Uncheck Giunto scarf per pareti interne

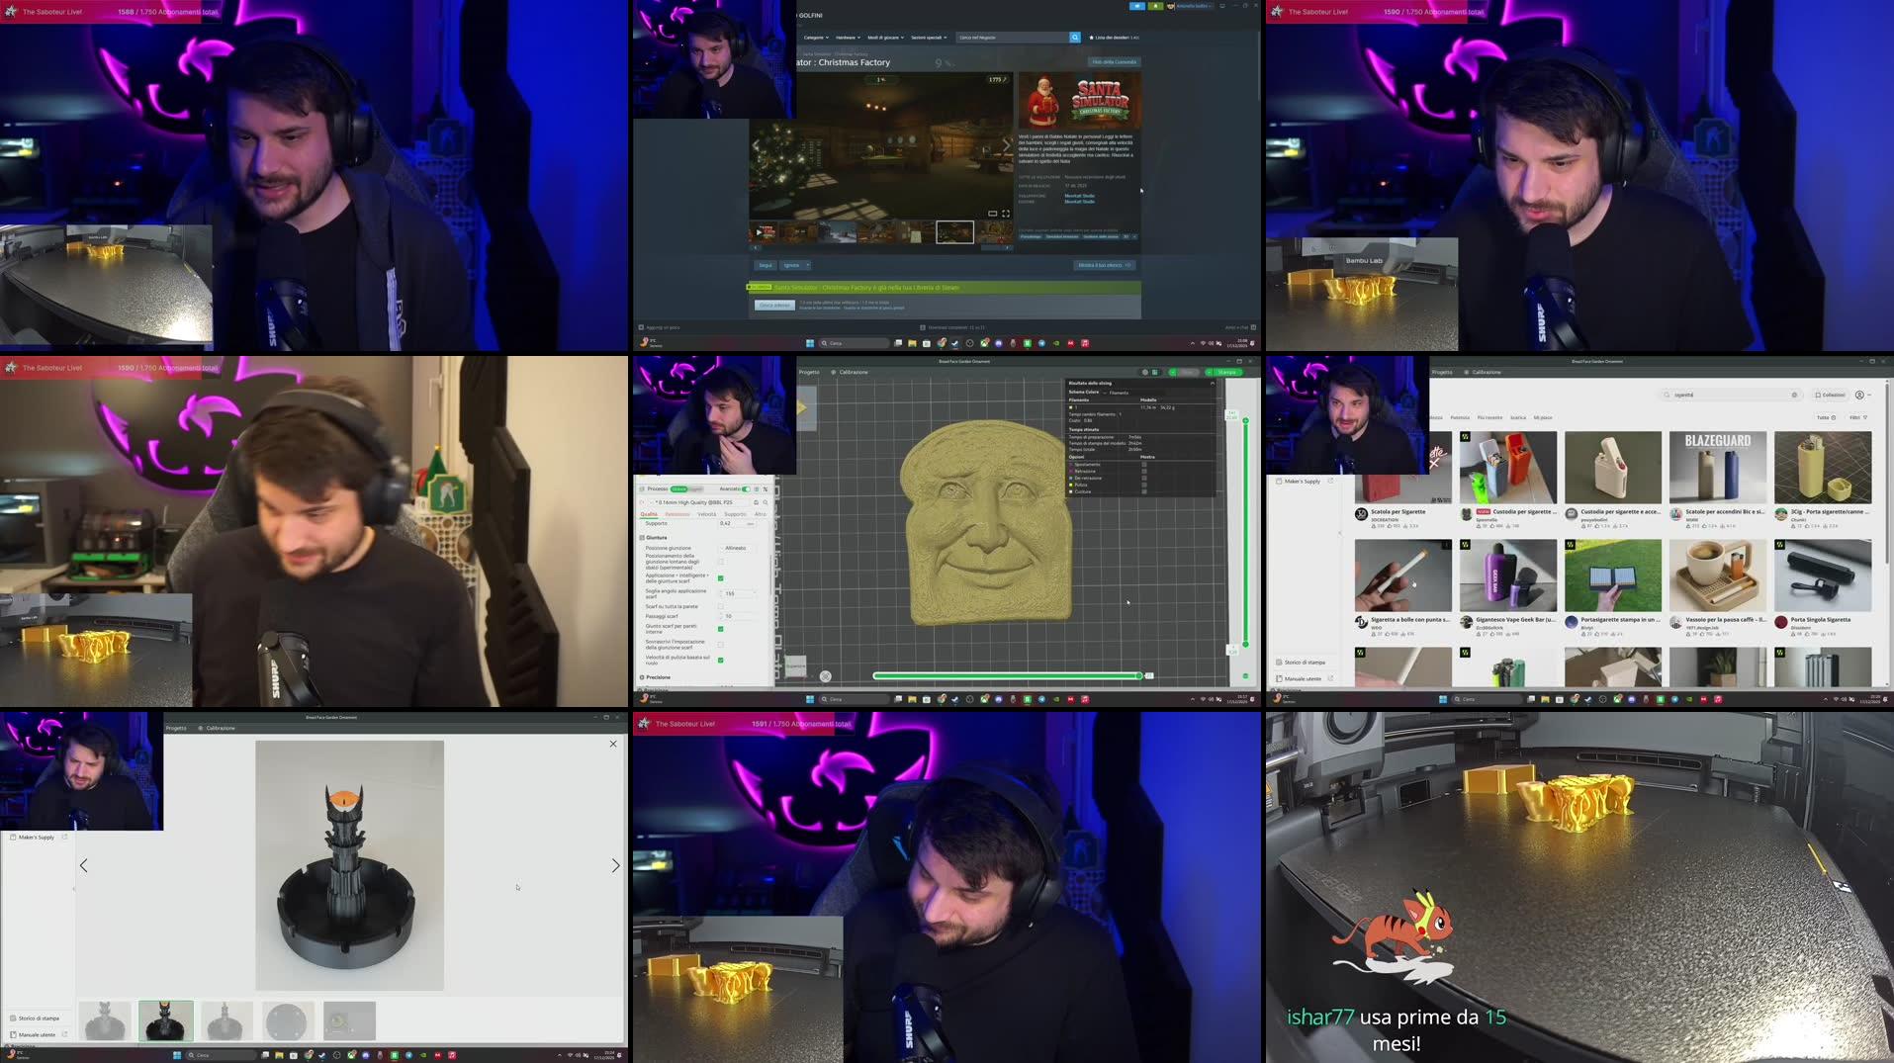(x=720, y=629)
